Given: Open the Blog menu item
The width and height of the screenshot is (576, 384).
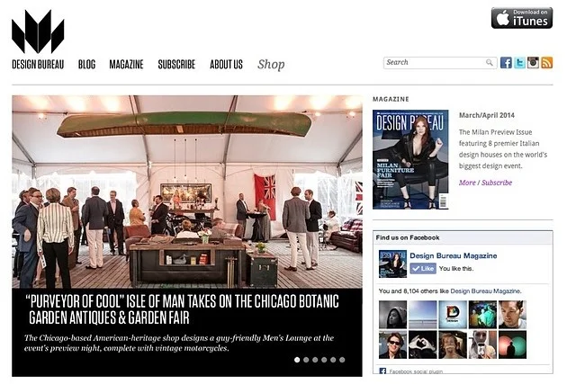Looking at the screenshot, I should (86, 65).
